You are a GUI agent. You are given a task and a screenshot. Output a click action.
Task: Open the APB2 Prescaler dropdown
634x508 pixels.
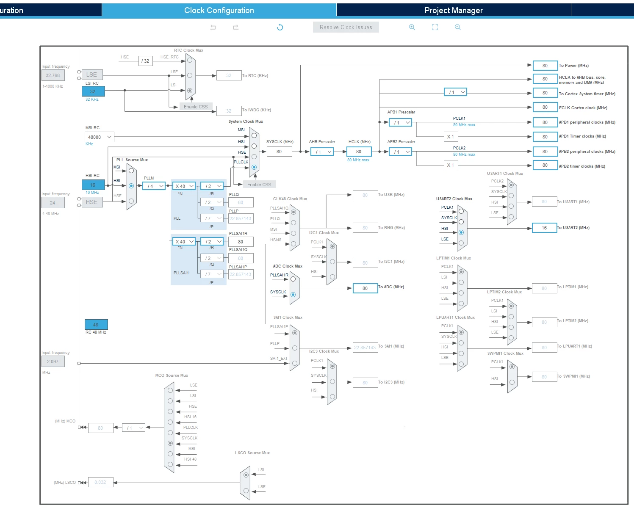click(x=401, y=152)
